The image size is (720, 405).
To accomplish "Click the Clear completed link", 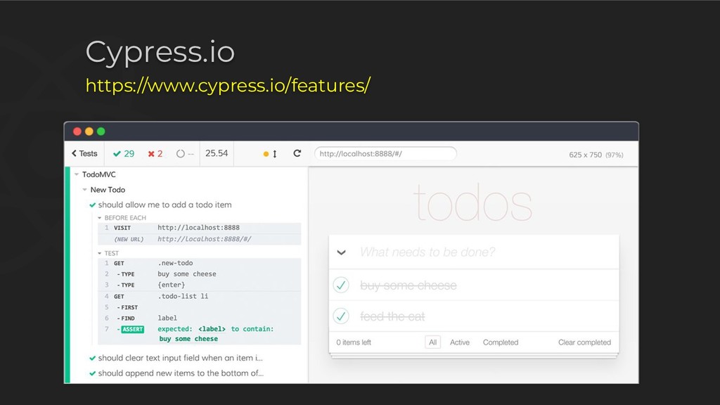I will (584, 342).
